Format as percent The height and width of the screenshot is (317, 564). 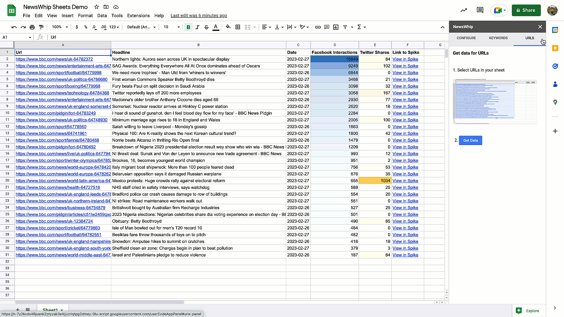pos(85,27)
